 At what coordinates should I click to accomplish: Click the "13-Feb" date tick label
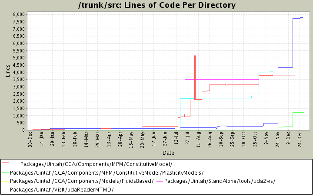(64, 139)
